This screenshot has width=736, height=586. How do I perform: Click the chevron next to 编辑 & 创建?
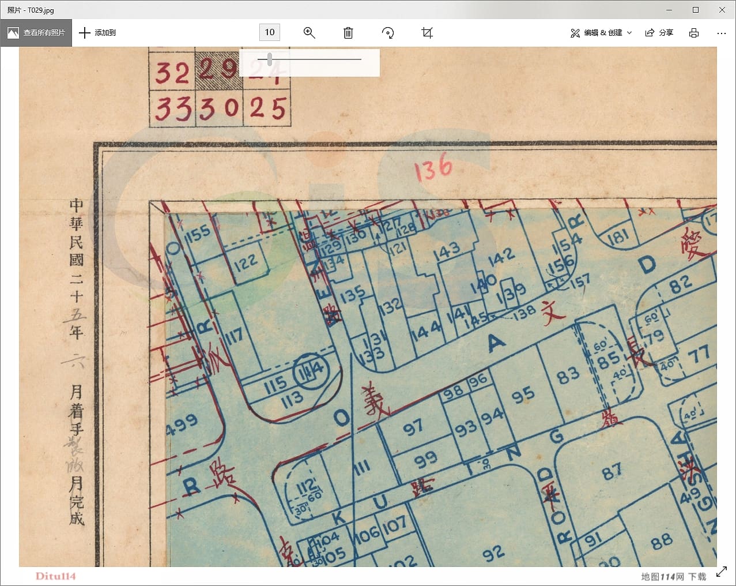click(629, 33)
